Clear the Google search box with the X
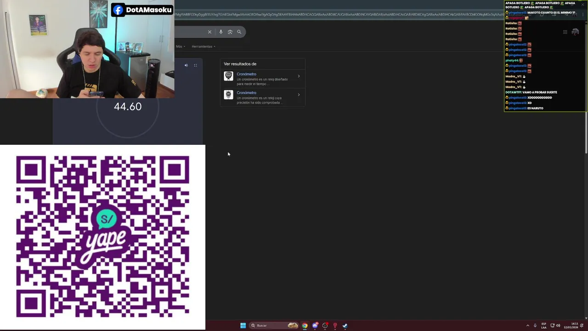 pyautogui.click(x=209, y=32)
